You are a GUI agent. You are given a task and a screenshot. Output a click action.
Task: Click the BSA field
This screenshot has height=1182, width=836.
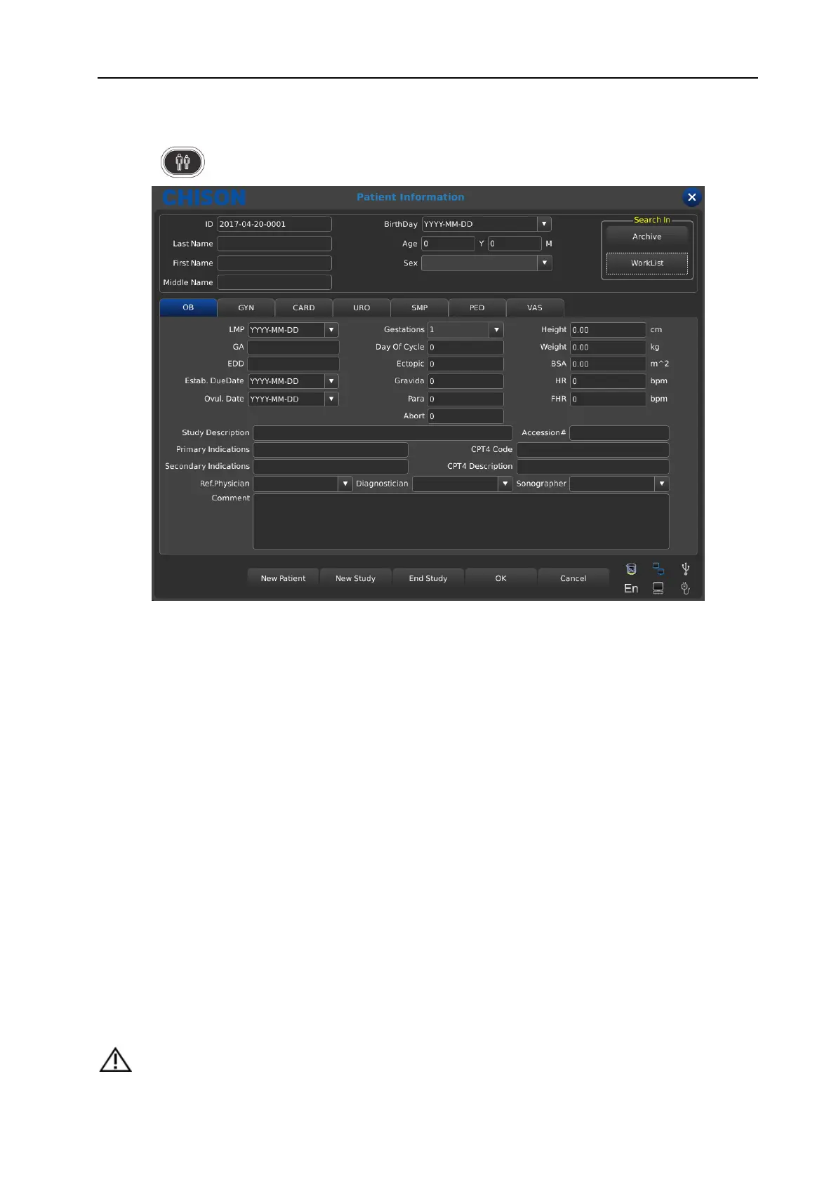tap(608, 364)
